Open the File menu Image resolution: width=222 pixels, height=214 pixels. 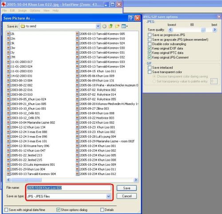4,11
